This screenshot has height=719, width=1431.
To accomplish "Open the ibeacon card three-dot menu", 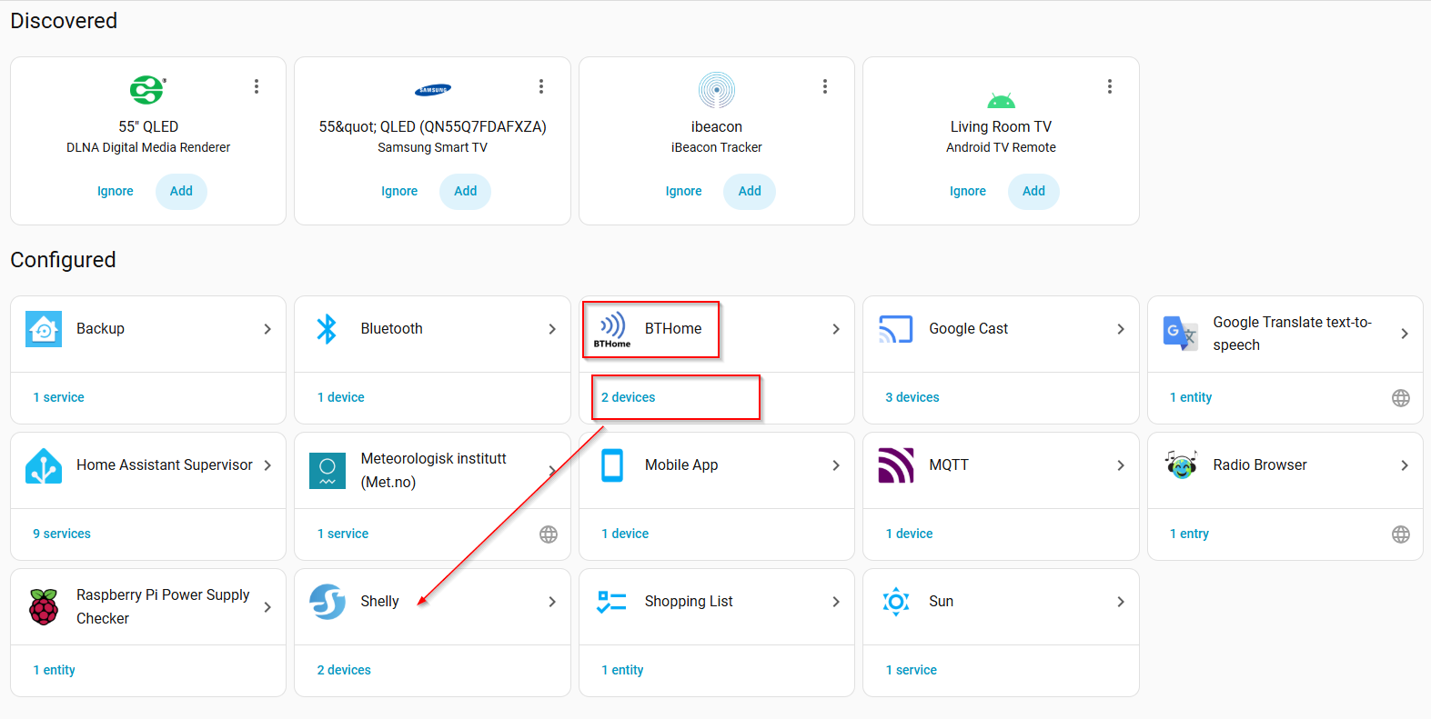I will pos(825,86).
